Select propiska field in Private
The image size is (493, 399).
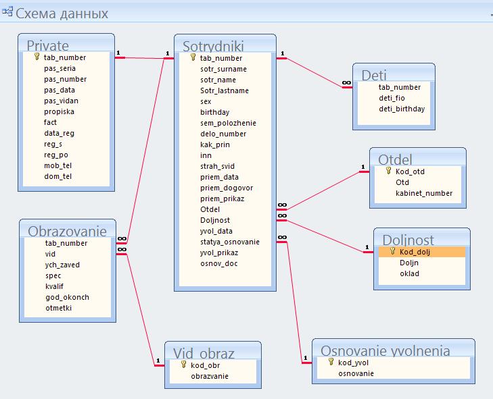click(x=59, y=112)
